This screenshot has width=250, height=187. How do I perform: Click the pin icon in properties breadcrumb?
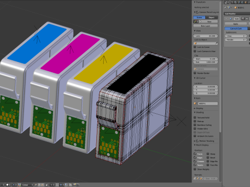pyautogui.click(x=226, y=8)
